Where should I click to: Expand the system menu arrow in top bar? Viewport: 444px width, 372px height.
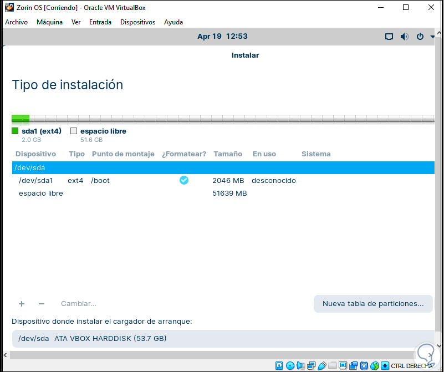[432, 37]
